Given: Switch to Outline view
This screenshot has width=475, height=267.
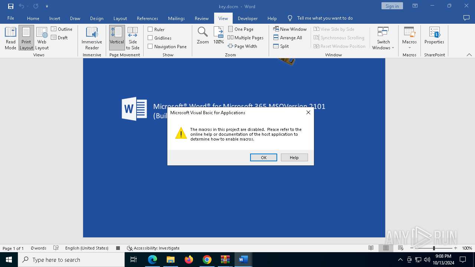Looking at the screenshot, I should [62, 29].
